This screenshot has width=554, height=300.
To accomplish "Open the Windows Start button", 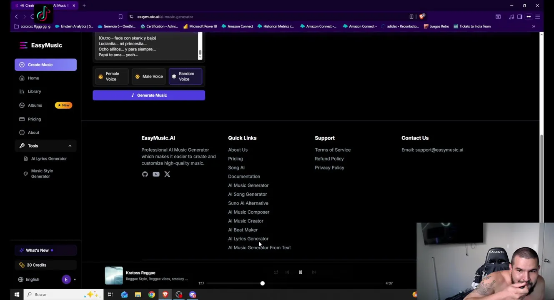I will (17, 295).
